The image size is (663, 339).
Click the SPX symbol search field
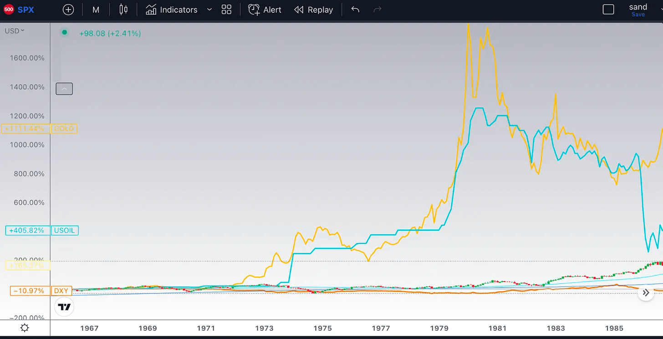coord(26,10)
